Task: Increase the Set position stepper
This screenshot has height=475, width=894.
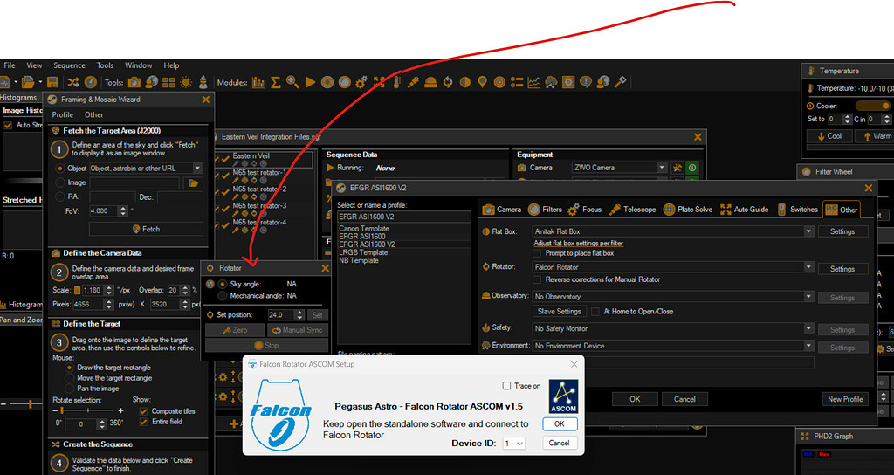Action: [300, 313]
